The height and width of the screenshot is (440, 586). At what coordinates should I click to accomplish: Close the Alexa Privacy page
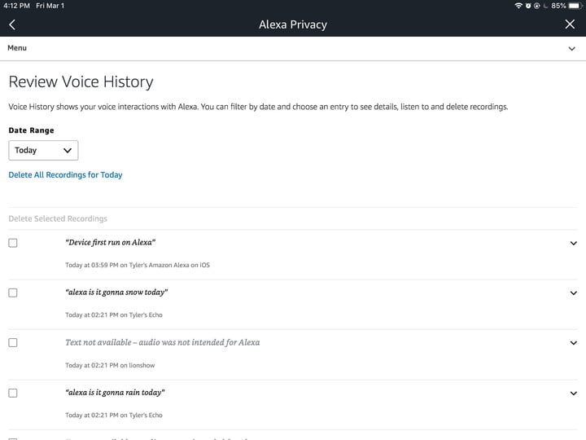pyautogui.click(x=570, y=24)
